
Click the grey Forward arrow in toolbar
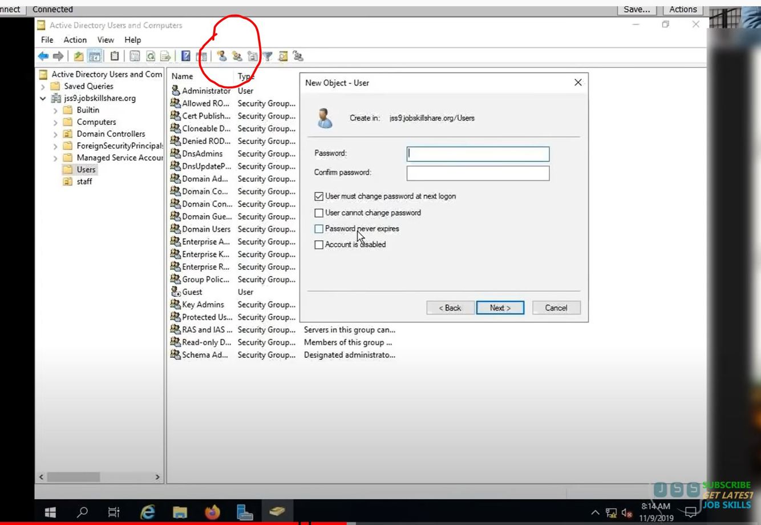pos(58,56)
